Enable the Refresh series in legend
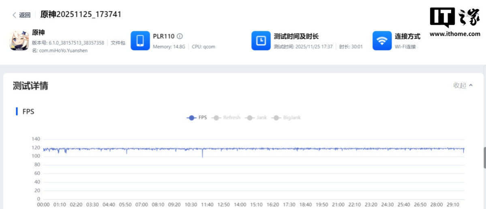Image resolution: width=486 pixels, height=209 pixels. (x=227, y=117)
